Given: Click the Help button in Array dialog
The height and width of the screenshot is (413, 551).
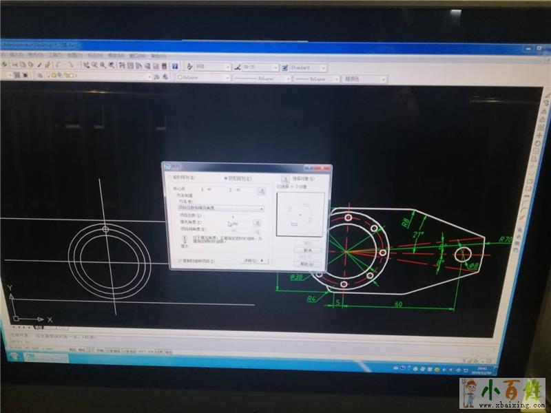Looking at the screenshot, I should [308, 264].
